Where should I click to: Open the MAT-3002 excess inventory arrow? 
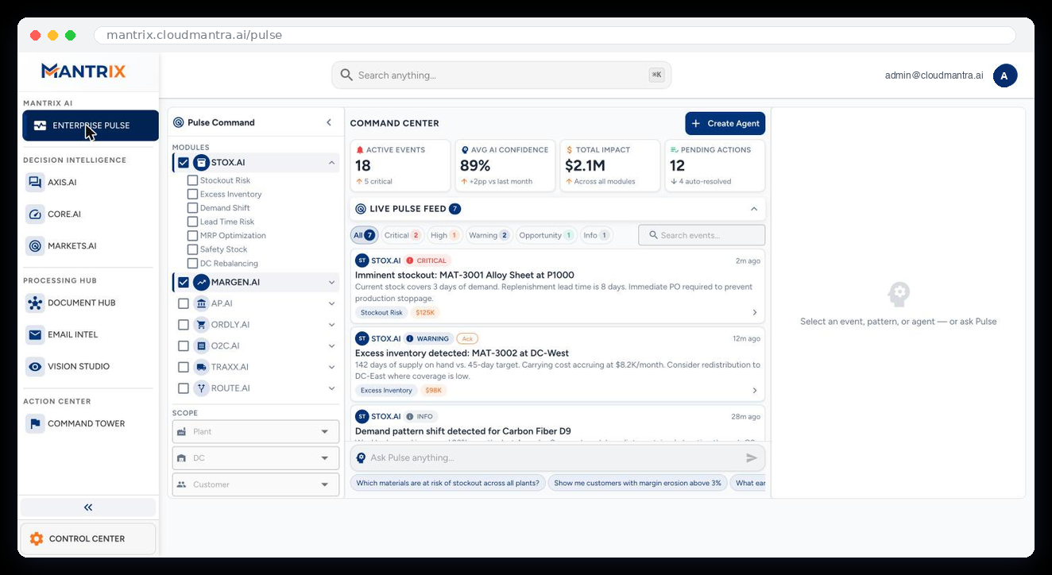click(755, 391)
